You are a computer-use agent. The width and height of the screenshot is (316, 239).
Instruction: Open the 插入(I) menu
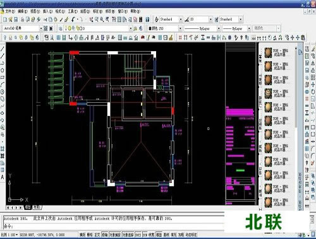[47, 11]
